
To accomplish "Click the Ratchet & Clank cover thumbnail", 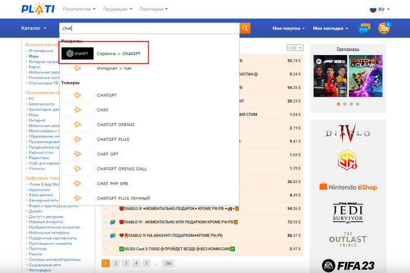I will [365, 76].
